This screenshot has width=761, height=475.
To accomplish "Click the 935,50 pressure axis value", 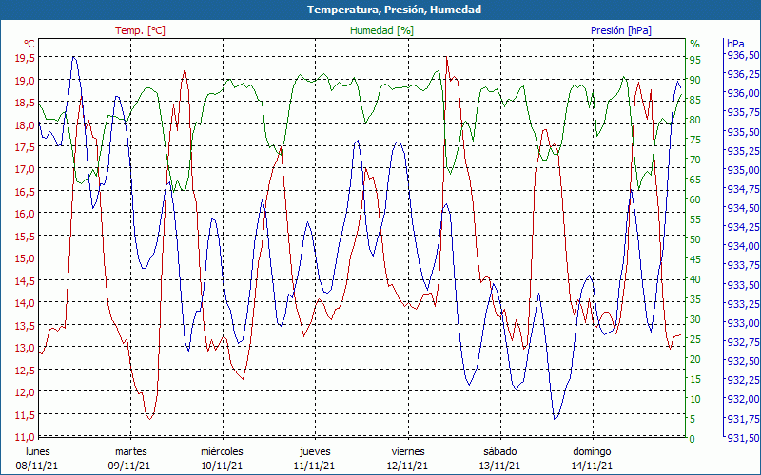I will click(742, 132).
